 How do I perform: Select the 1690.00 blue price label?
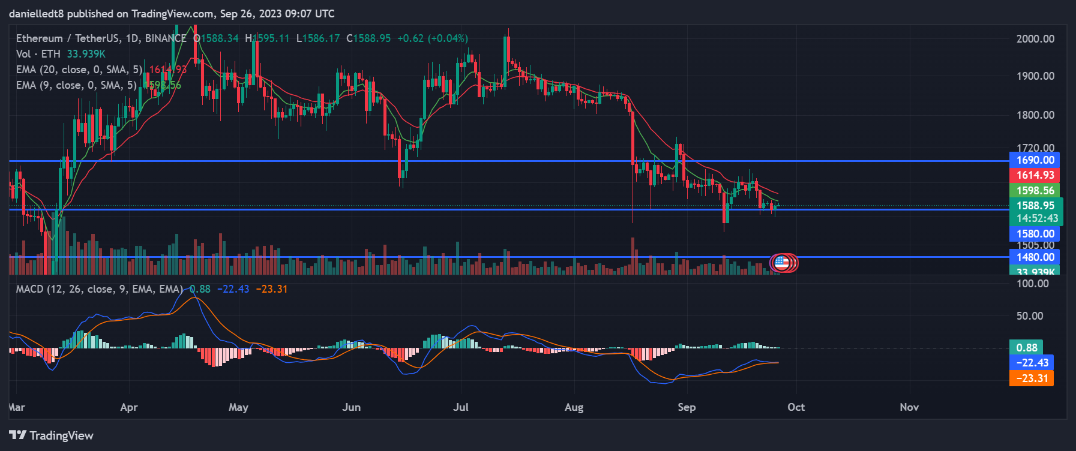coord(1035,160)
